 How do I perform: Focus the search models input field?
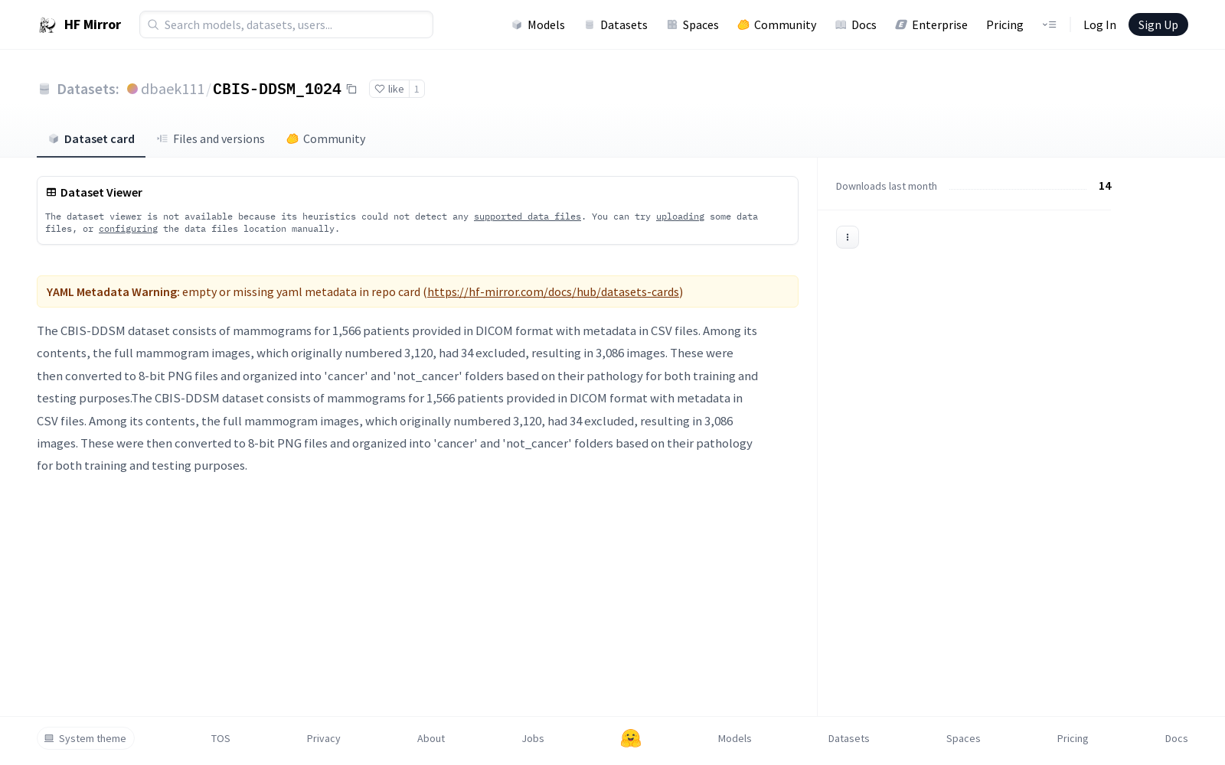(286, 24)
